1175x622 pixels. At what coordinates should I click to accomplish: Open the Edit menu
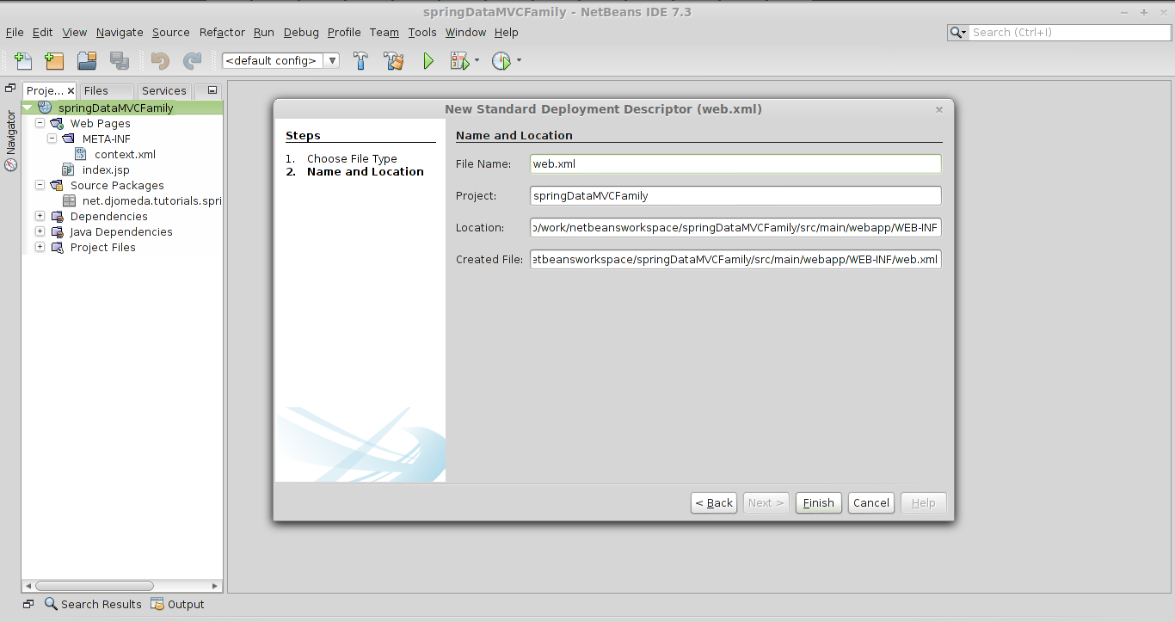coord(43,32)
